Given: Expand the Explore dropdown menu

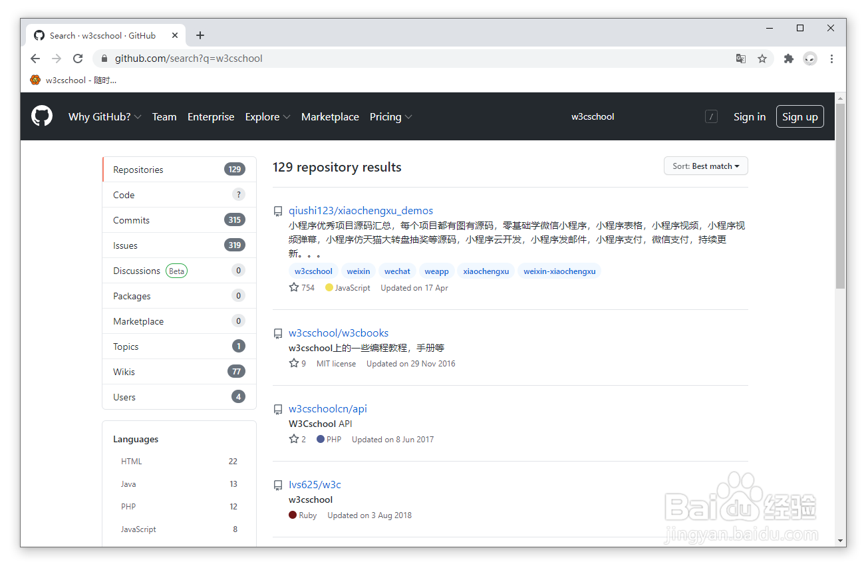Looking at the screenshot, I should click(267, 116).
